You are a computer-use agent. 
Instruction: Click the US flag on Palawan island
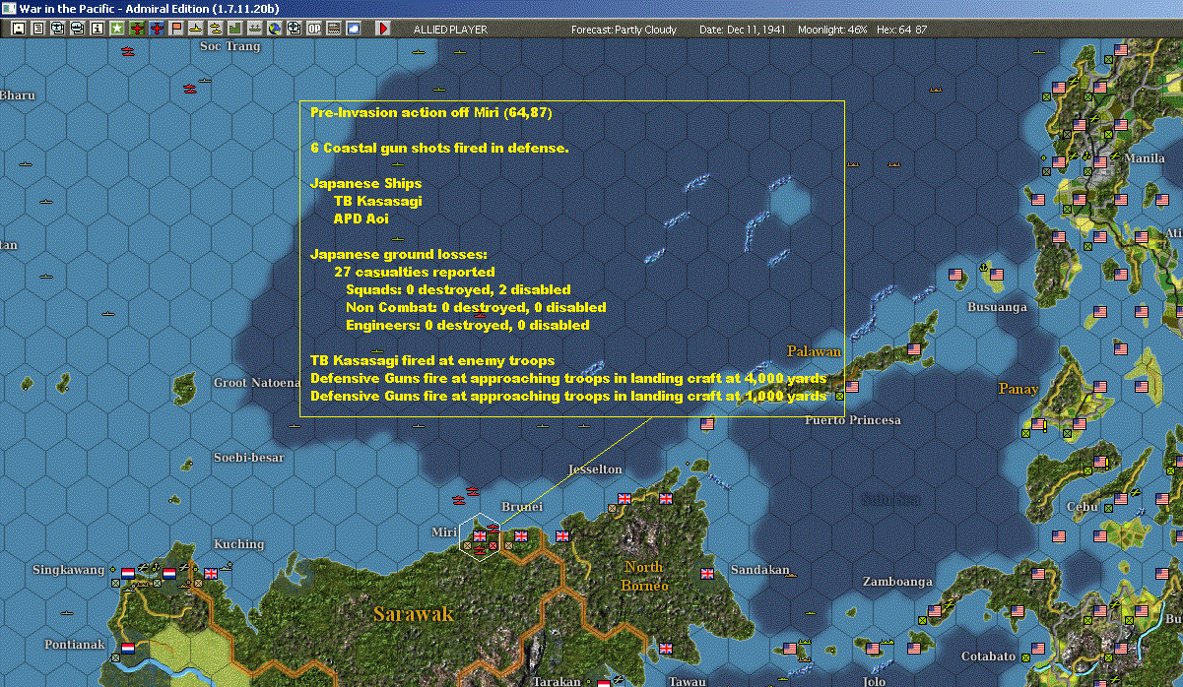pos(914,349)
